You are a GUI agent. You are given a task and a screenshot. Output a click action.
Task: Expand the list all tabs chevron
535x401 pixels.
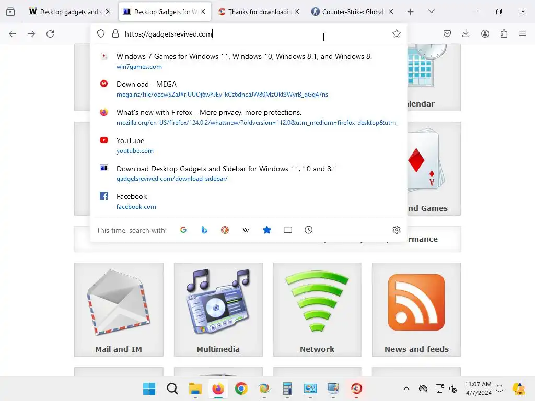click(431, 11)
